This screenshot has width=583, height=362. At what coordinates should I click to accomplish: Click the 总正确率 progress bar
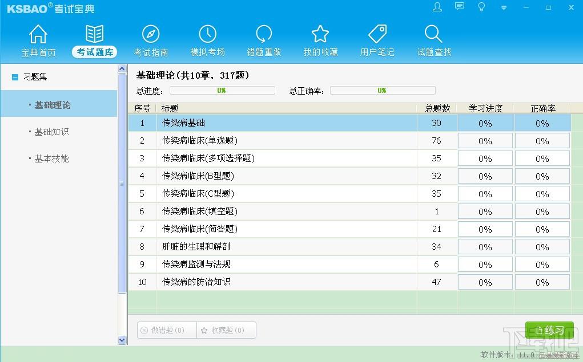click(383, 91)
